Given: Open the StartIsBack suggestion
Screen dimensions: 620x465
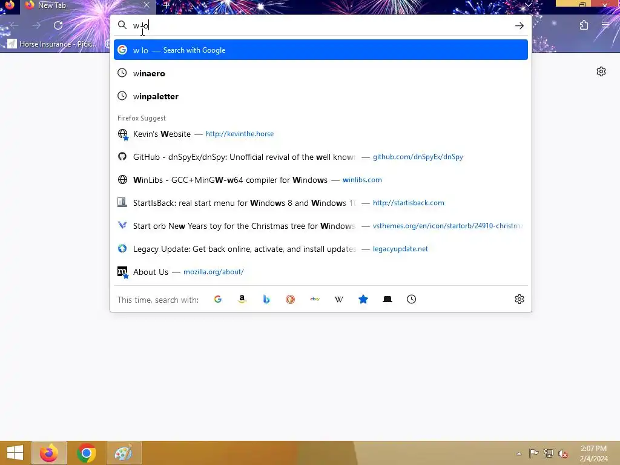Looking at the screenshot, I should pos(321,202).
